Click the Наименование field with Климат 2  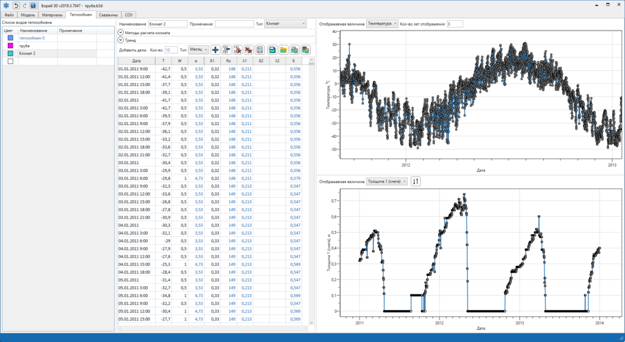[168, 24]
